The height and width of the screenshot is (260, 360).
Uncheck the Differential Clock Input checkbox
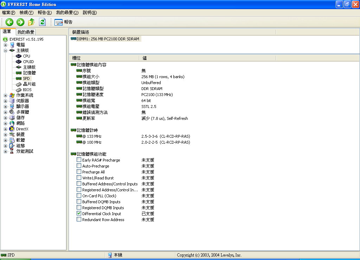pos(79,213)
